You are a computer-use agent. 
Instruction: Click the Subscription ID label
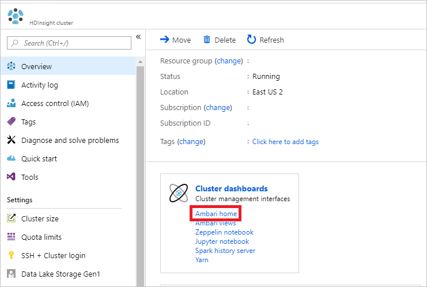pyautogui.click(x=185, y=123)
